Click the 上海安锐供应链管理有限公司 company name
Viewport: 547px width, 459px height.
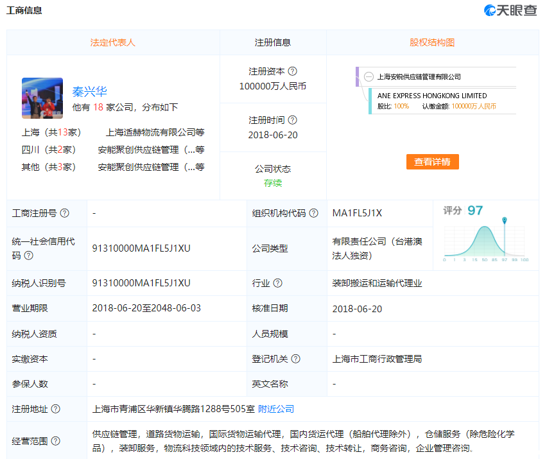pos(419,77)
